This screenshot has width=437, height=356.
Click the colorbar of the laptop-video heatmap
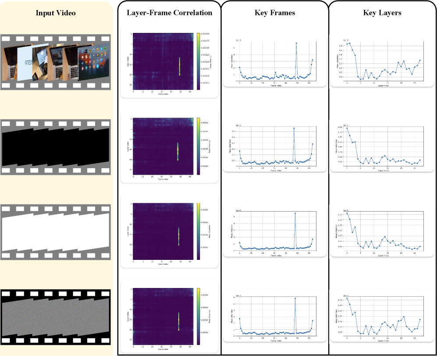click(x=198, y=61)
